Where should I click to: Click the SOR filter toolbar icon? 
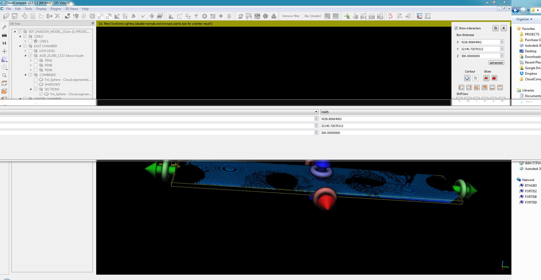[x=372, y=17]
